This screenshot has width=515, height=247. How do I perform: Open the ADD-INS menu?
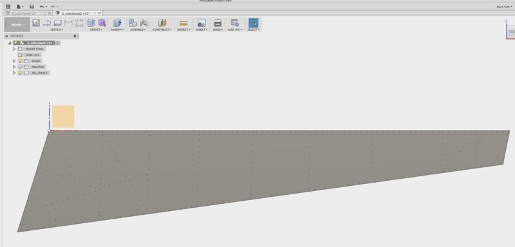(x=235, y=30)
